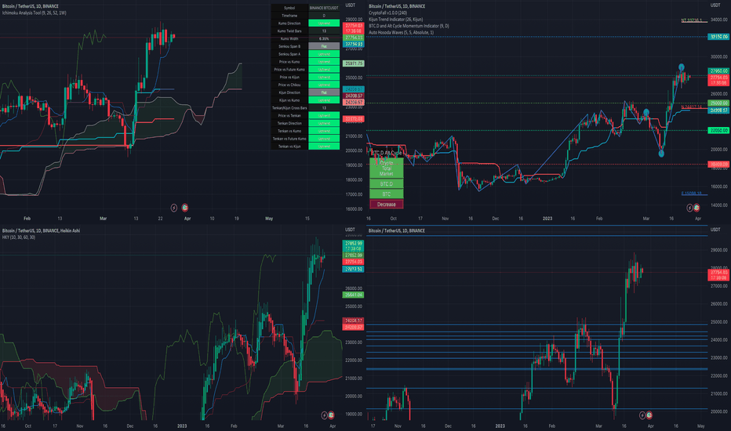Click BTC.D and Alt Cycle Momentum Indicator legend
Image resolution: width=731 pixels, height=431 pixels.
click(x=409, y=26)
